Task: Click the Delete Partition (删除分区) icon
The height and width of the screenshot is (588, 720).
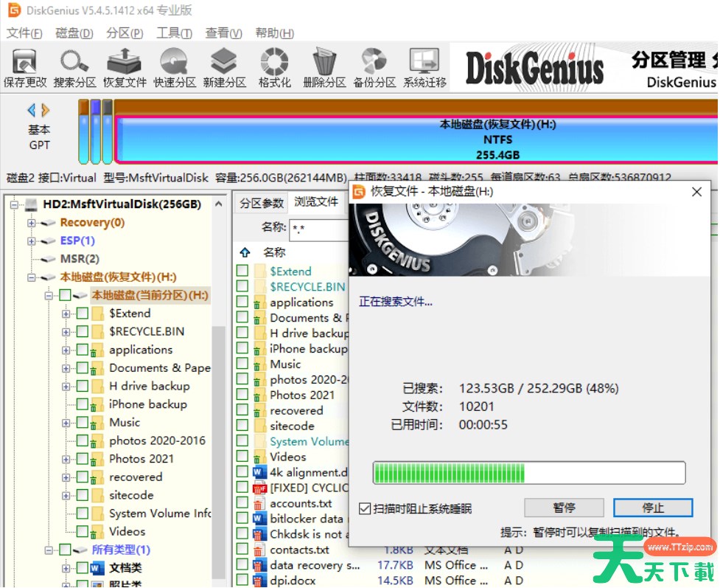Action: [324, 68]
